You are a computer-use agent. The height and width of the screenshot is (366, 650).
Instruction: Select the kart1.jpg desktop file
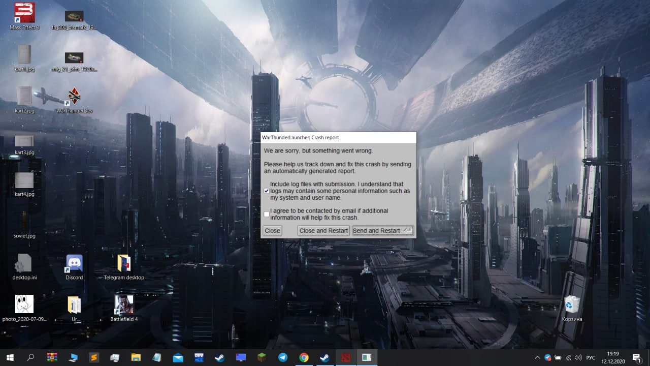[x=24, y=58]
